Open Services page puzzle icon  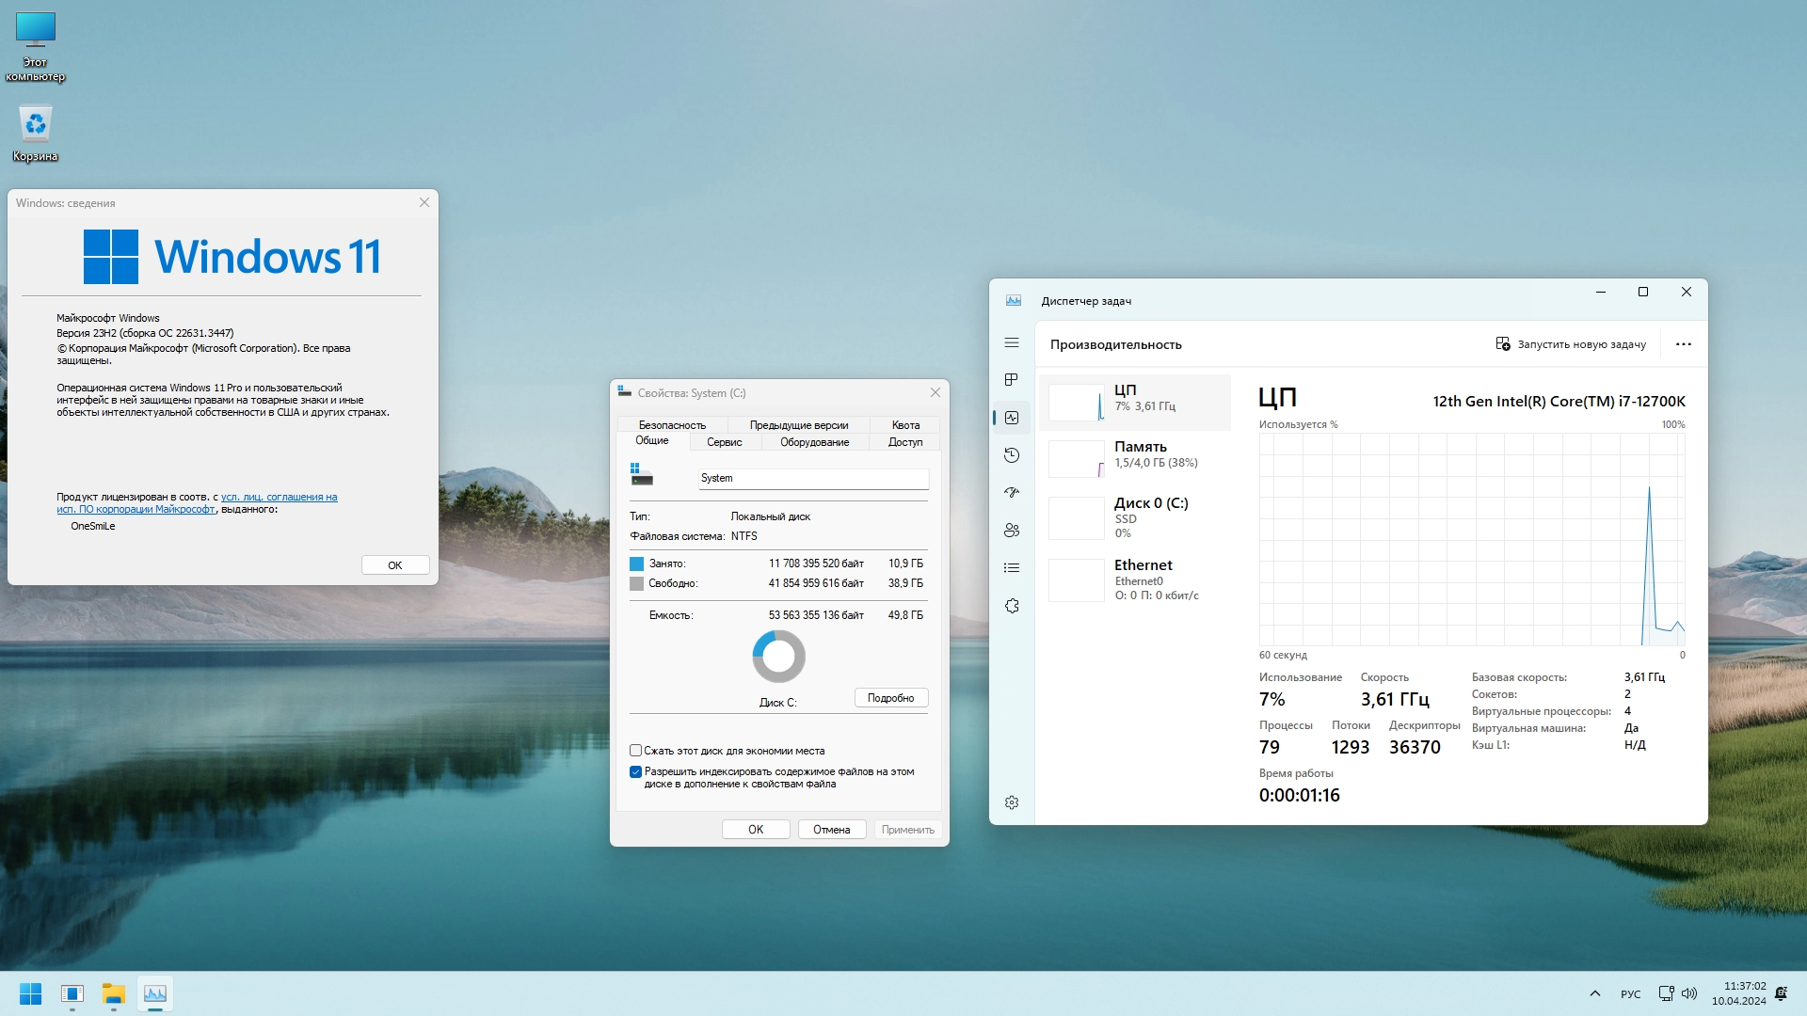point(1012,606)
